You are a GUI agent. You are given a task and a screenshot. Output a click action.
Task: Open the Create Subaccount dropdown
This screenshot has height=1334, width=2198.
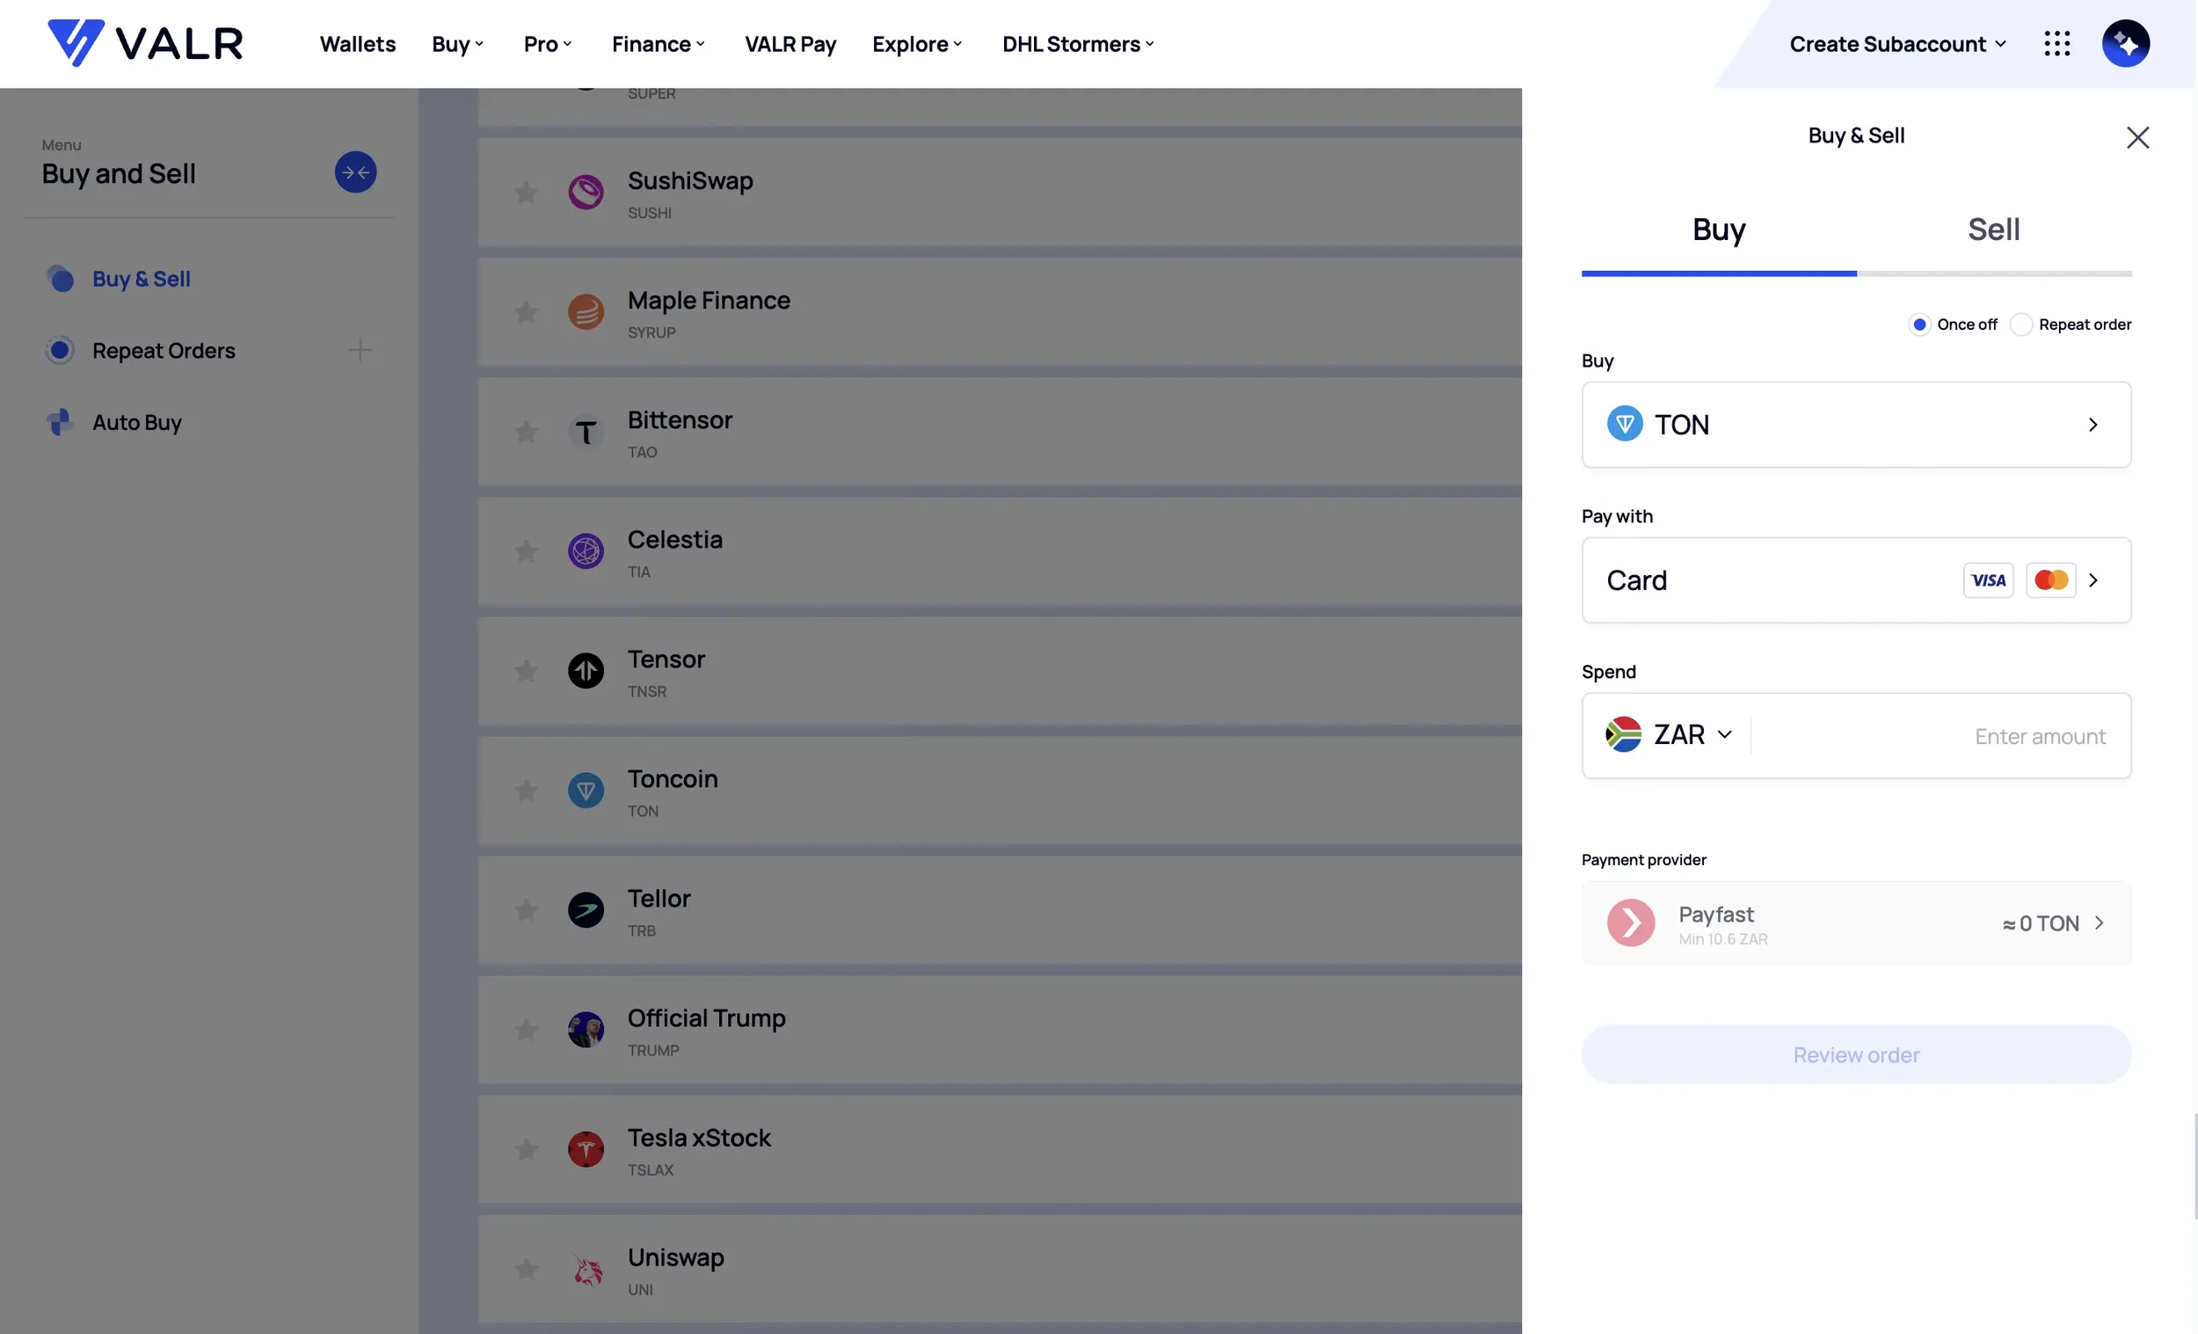1897,44
